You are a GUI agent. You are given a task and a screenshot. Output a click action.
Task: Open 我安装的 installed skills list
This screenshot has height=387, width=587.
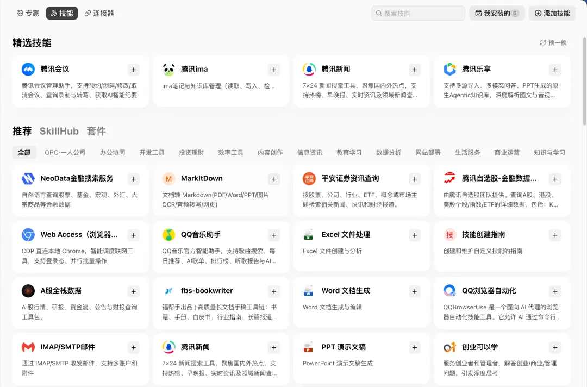(497, 13)
